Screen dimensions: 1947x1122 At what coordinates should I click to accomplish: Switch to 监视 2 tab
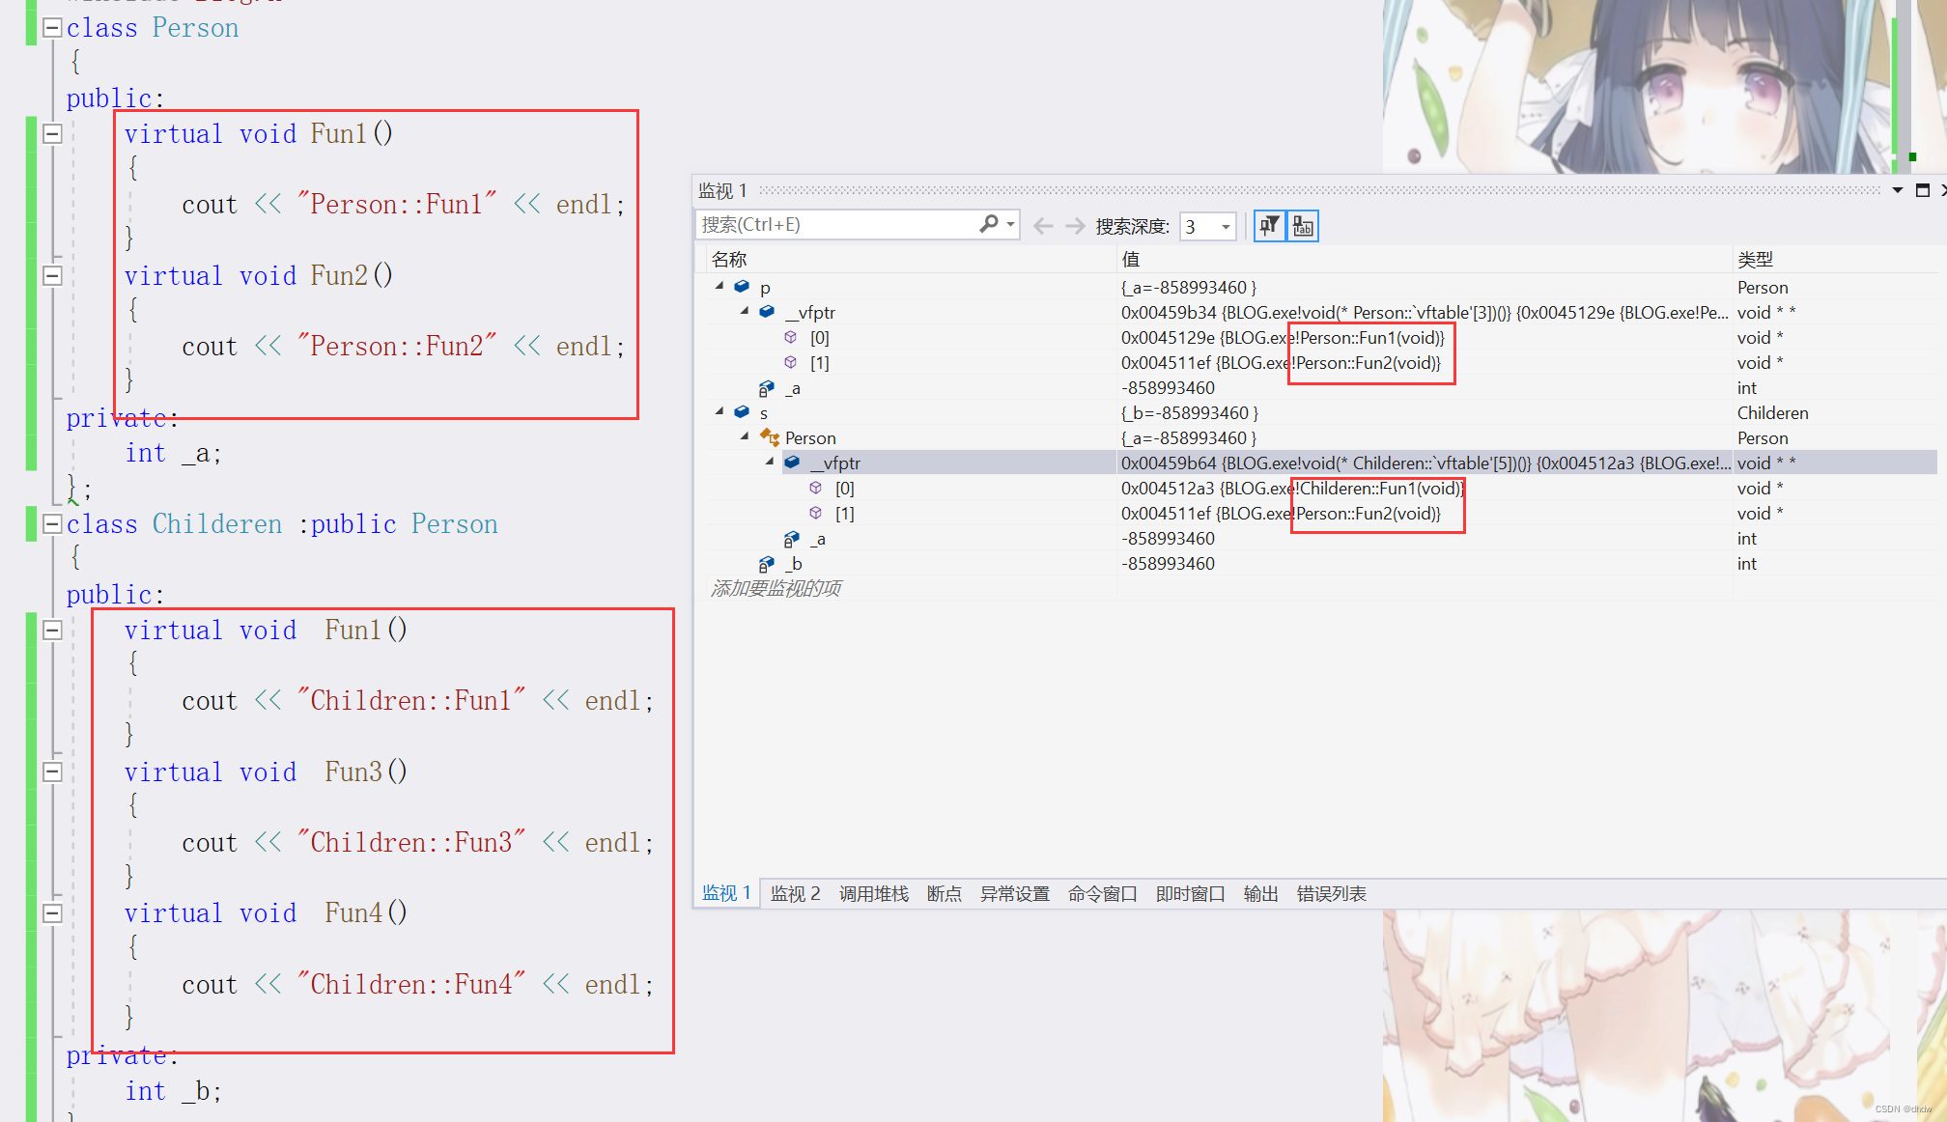795,893
